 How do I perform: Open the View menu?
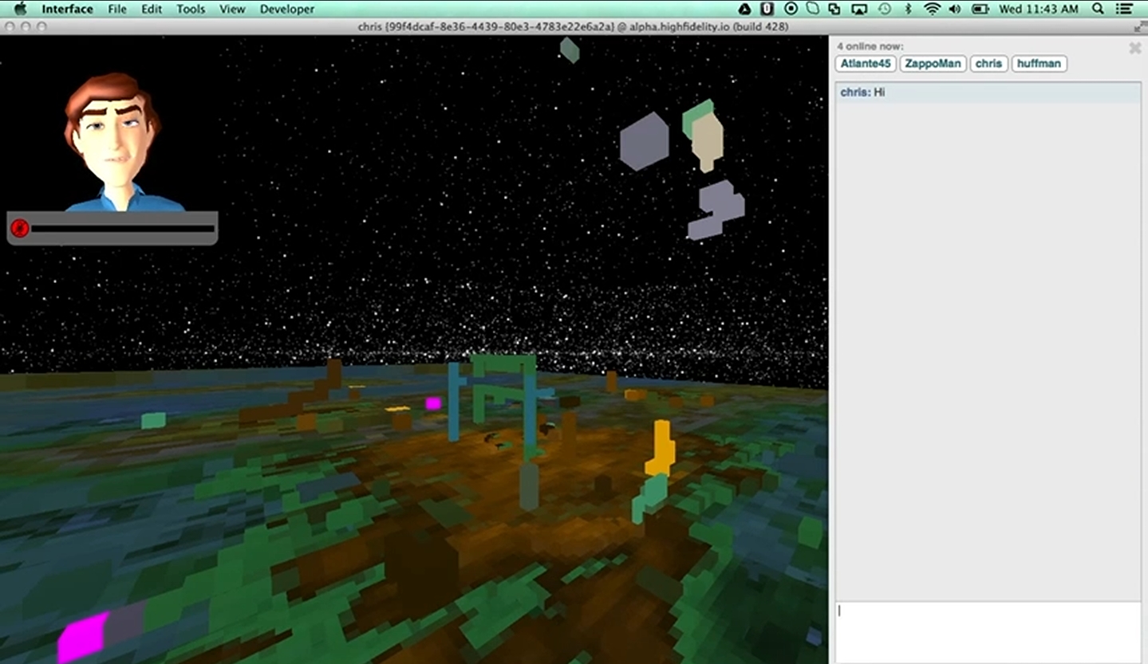232,10
